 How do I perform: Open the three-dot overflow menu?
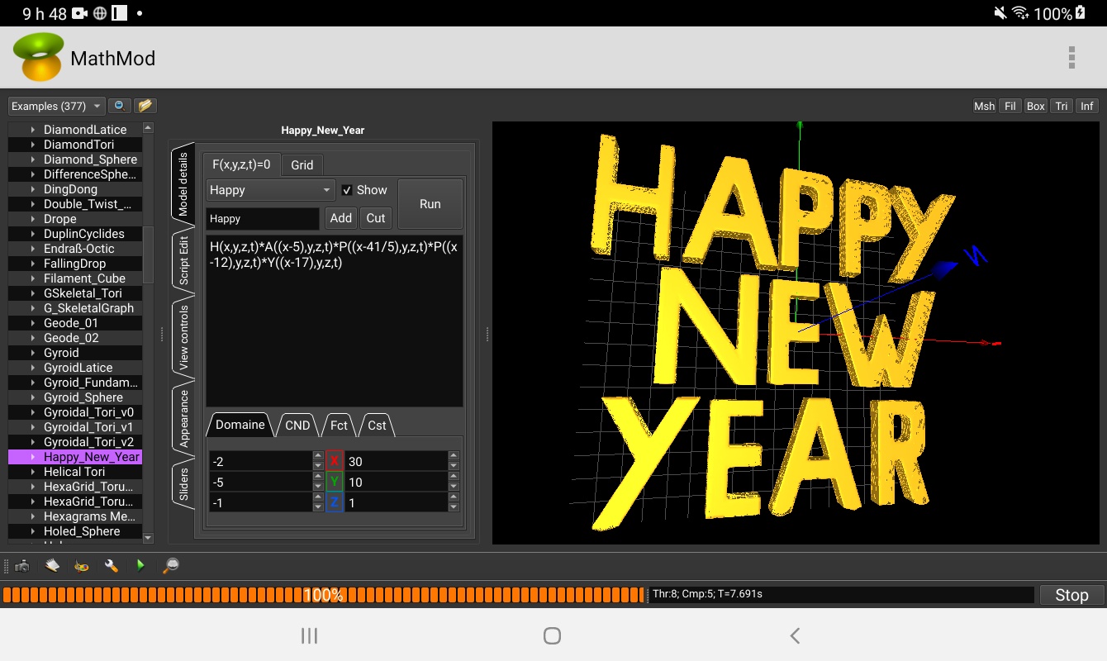1071,57
